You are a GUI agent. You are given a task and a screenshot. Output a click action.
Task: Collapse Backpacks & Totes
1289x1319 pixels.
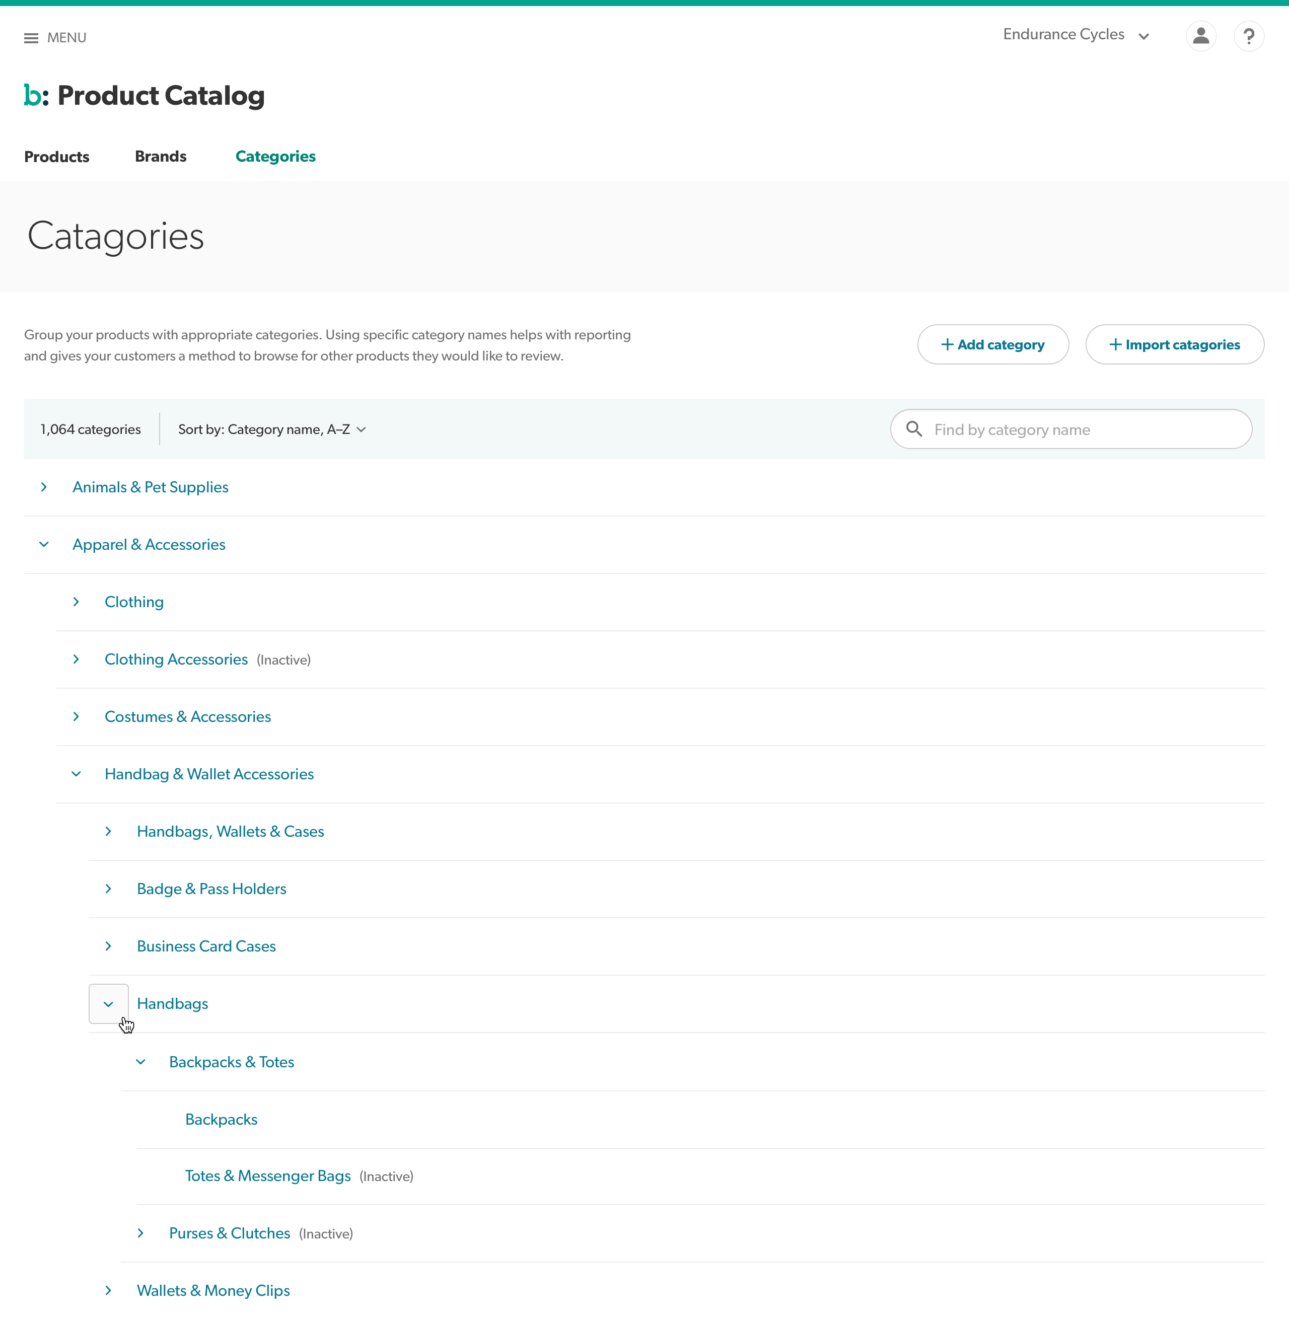(141, 1062)
